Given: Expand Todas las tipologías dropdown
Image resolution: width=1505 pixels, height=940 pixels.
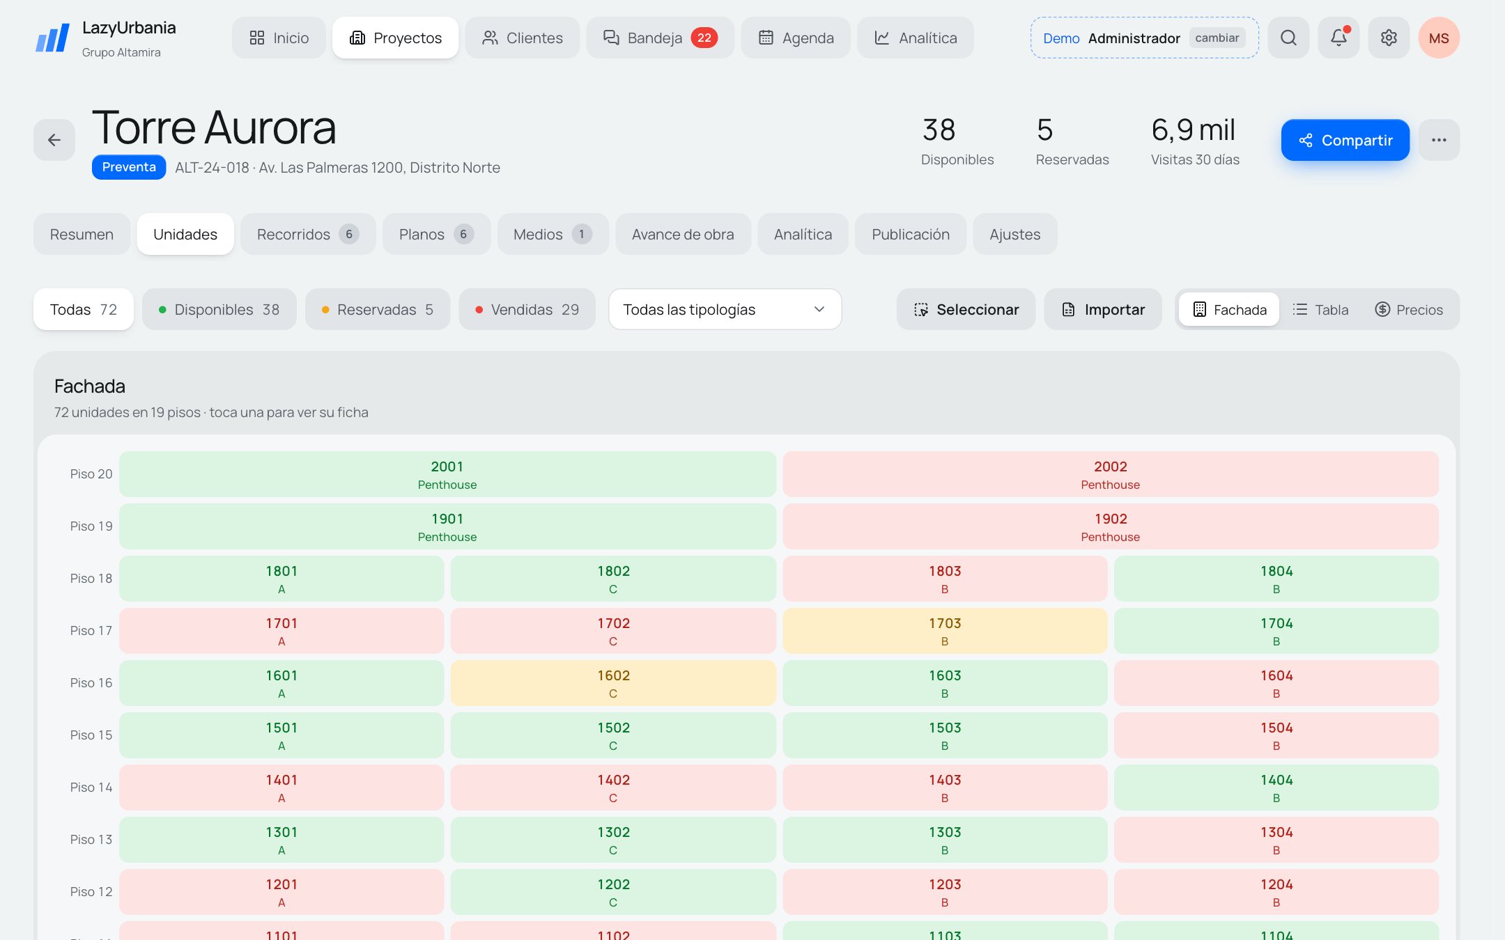Looking at the screenshot, I should (x=725, y=309).
